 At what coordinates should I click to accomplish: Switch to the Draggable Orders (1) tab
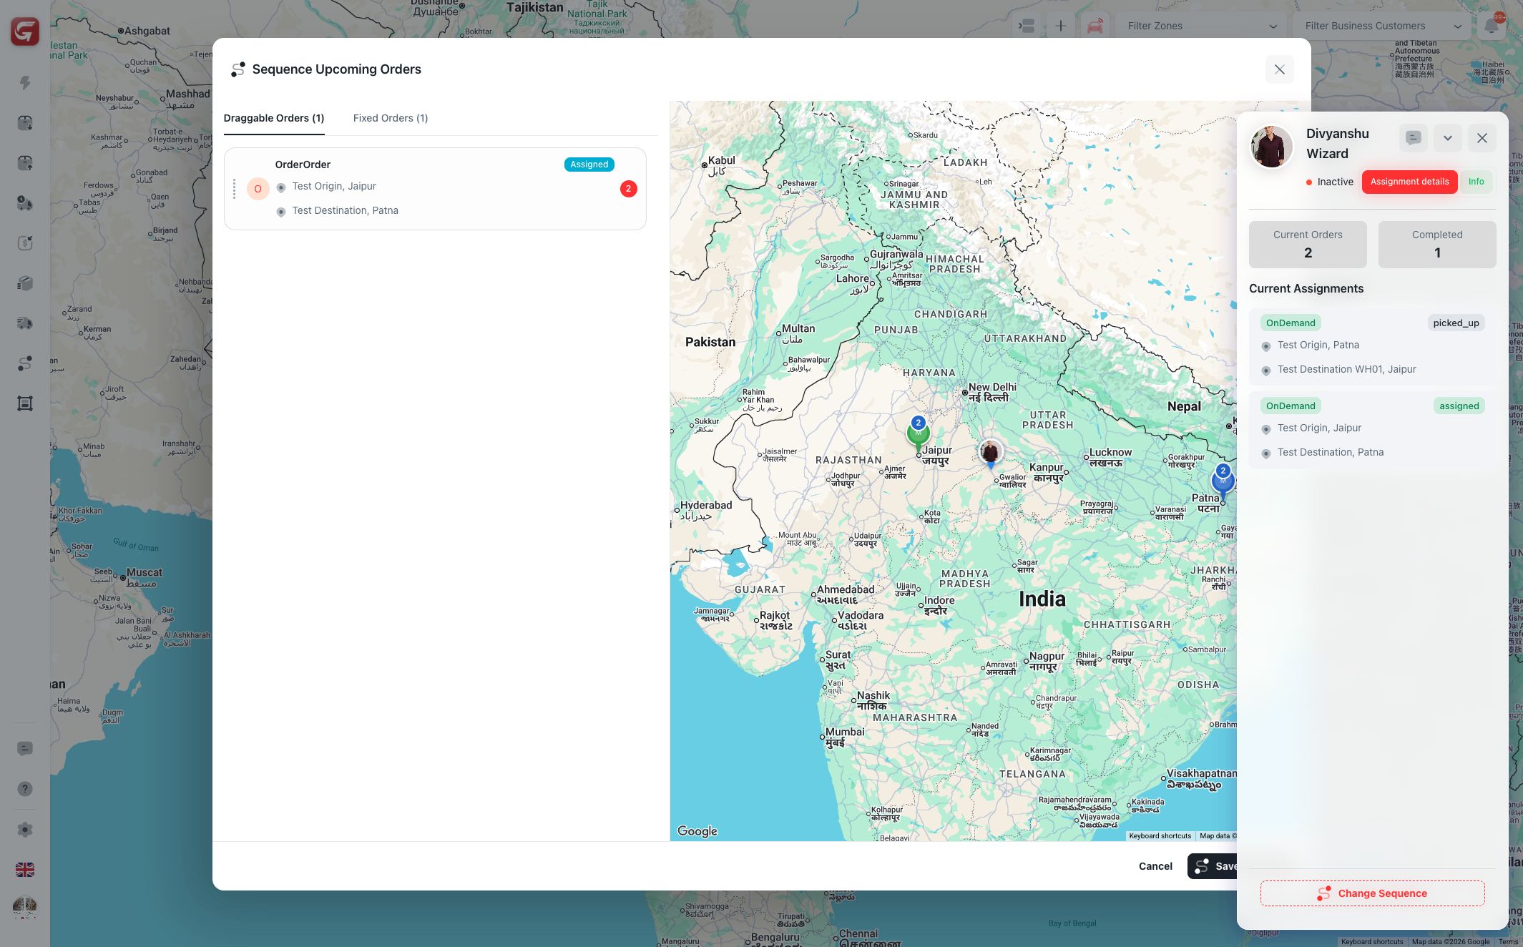[274, 118]
